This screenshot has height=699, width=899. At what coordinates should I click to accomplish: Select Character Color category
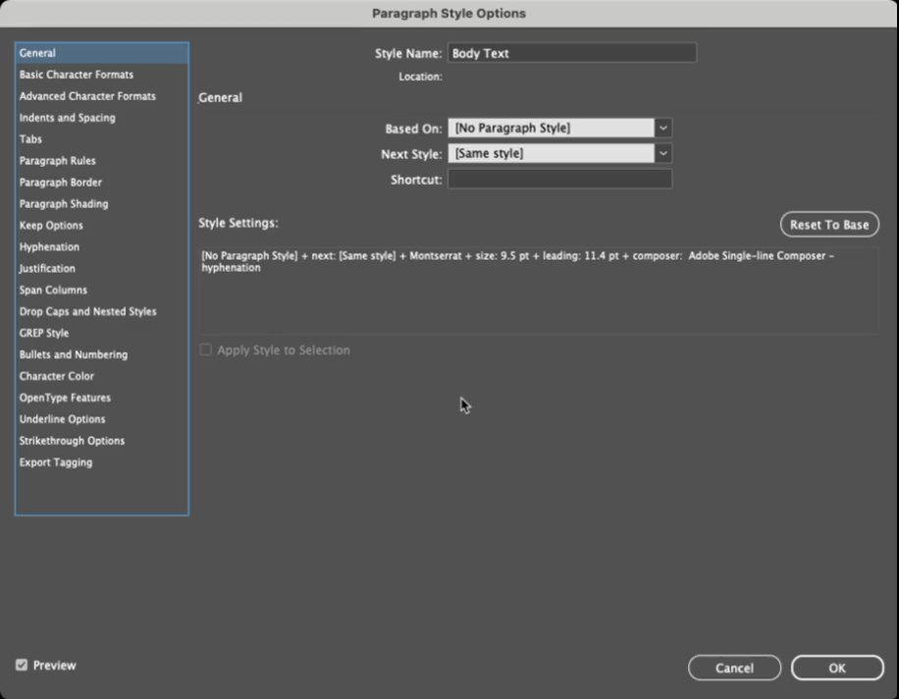click(102, 376)
